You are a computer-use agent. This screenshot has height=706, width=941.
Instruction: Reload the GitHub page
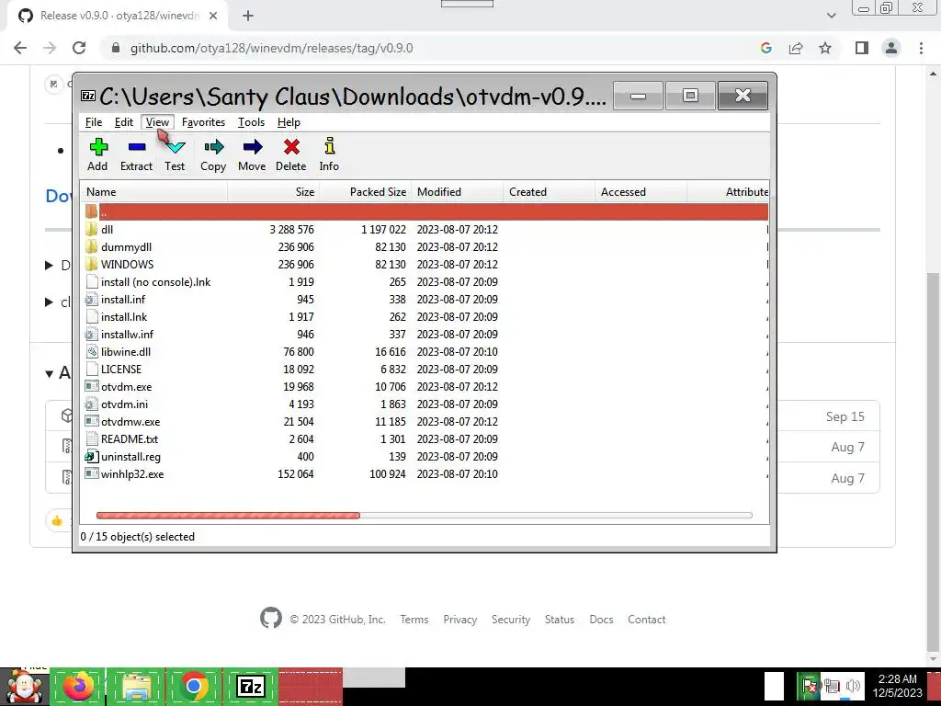tap(79, 48)
